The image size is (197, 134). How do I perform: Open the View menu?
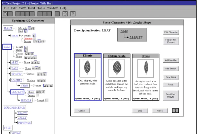point(22,8)
